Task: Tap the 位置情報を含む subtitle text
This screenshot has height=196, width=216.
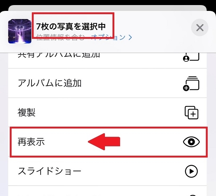Action: 60,37
